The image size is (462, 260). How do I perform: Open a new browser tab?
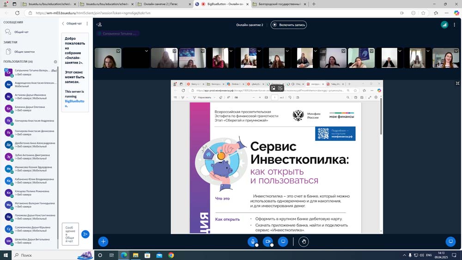(x=314, y=4)
